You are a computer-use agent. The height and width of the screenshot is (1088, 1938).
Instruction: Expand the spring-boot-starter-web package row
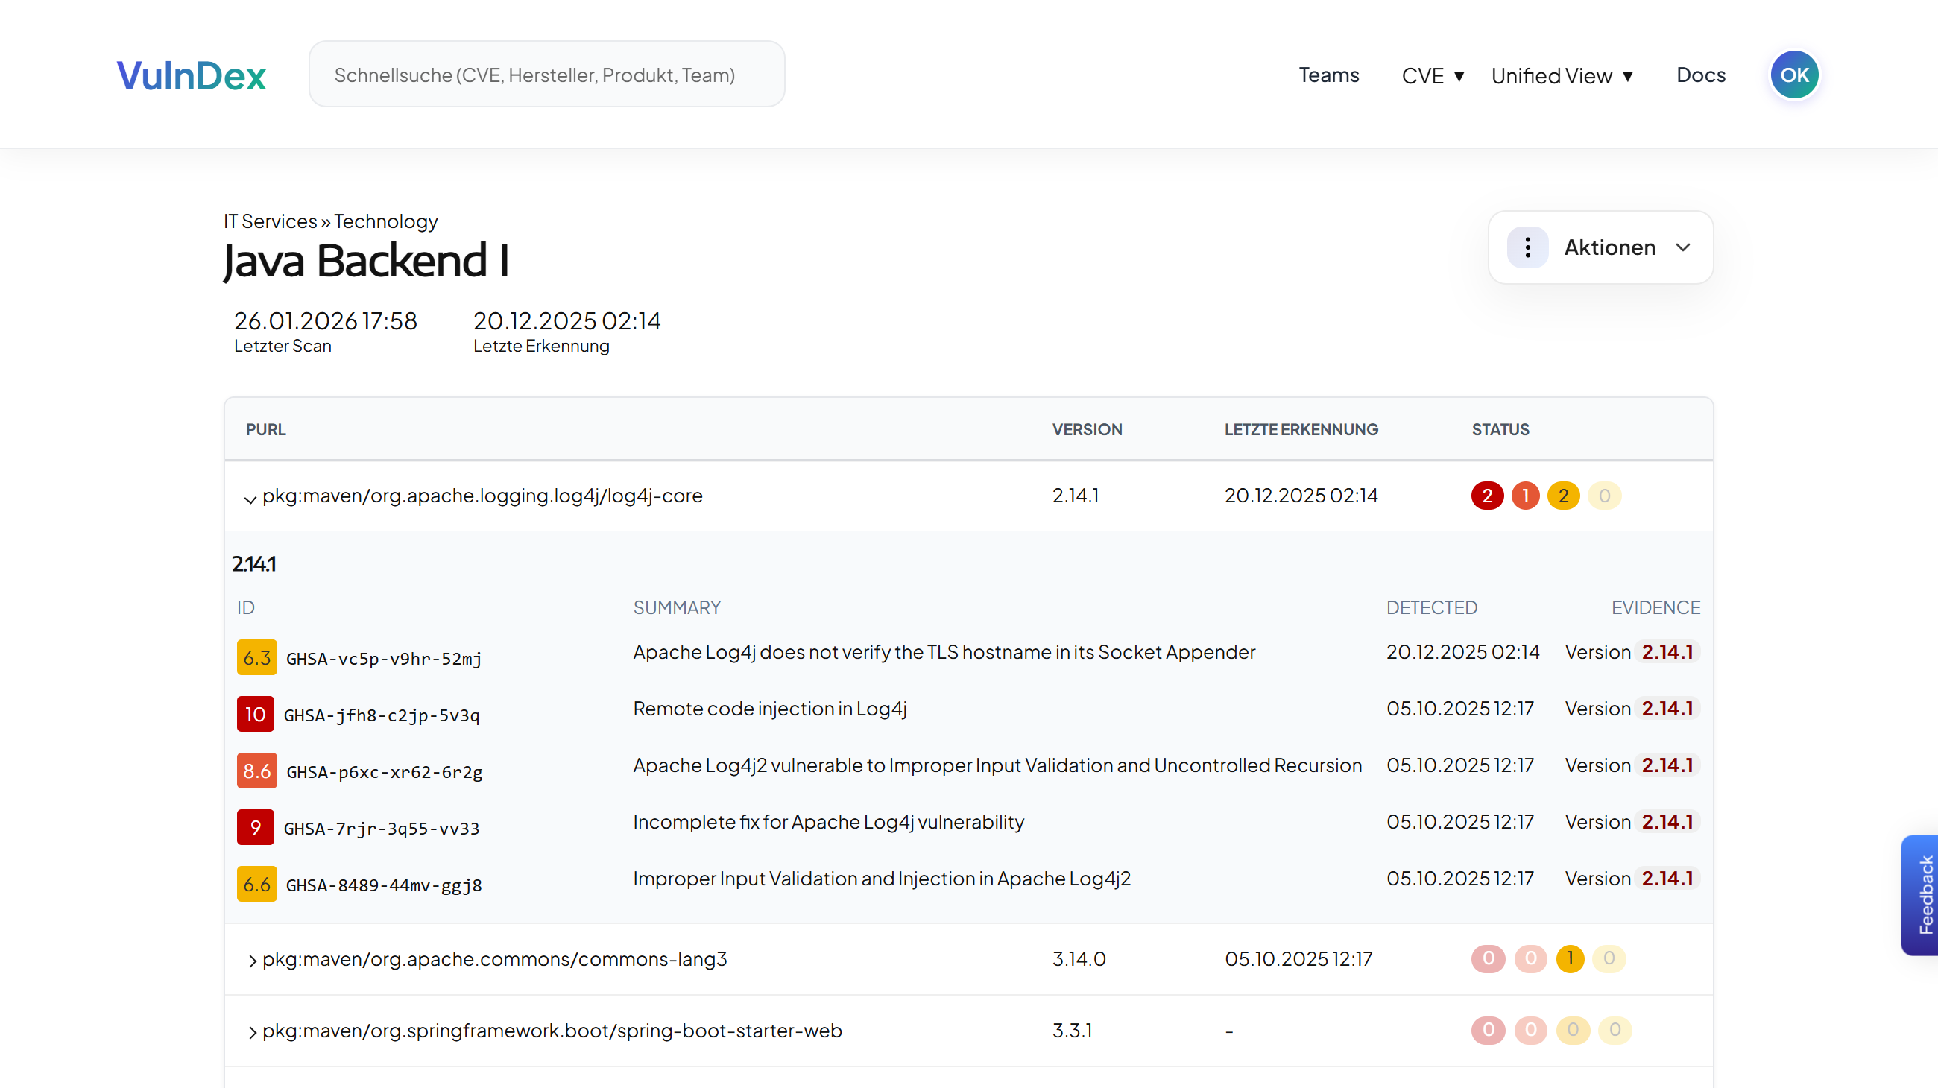click(x=252, y=1032)
